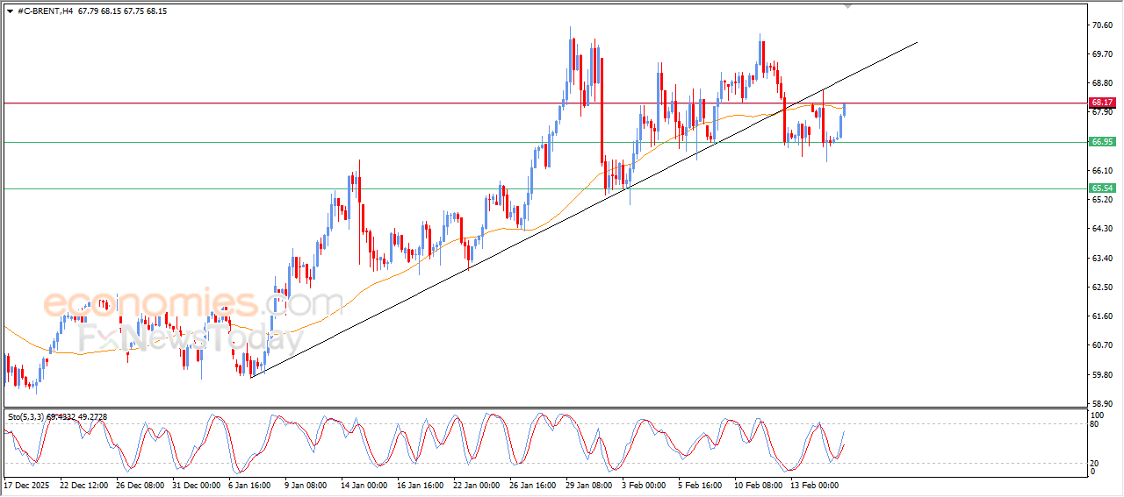This screenshot has height=497, width=1124.
Task: Click the 16 Jan 16:00 time label
Action: click(420, 485)
